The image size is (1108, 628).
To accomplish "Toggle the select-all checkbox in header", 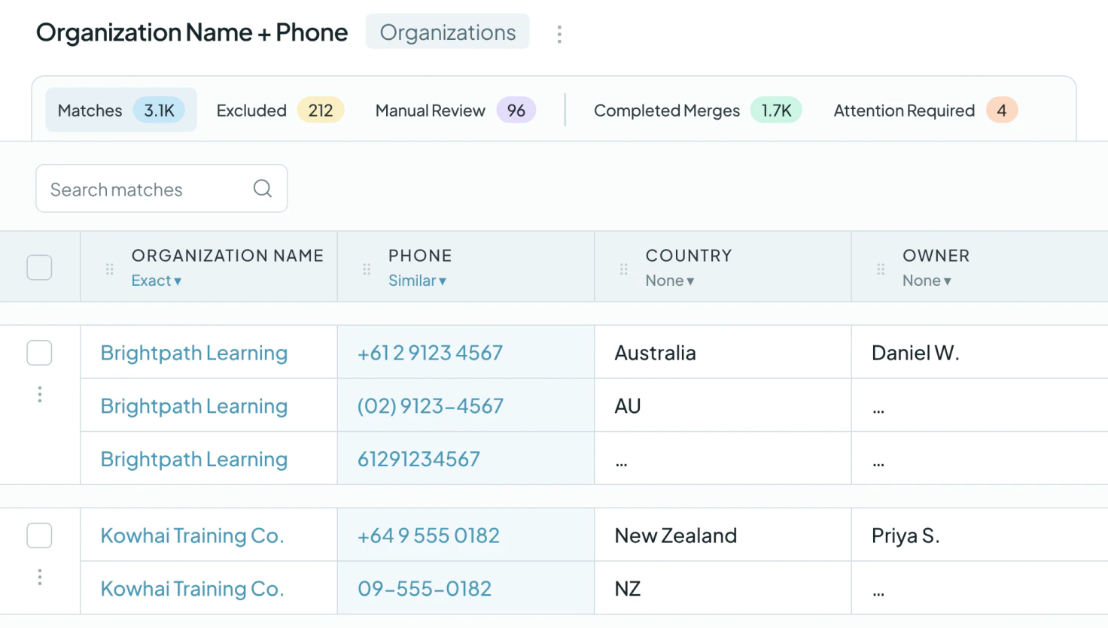I will pyautogui.click(x=39, y=267).
